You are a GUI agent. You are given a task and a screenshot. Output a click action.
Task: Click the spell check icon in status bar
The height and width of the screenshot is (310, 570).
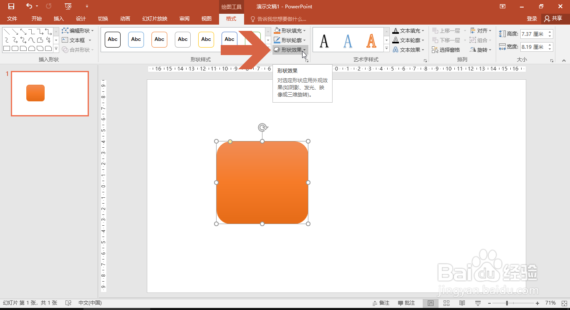pyautogui.click(x=68, y=303)
